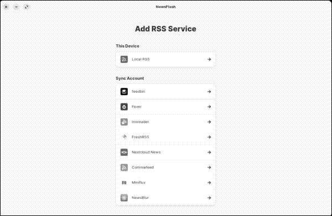Image resolution: width=332 pixels, height=216 pixels.
Task: Open Miniflux via its arrow
Action: coord(209,183)
